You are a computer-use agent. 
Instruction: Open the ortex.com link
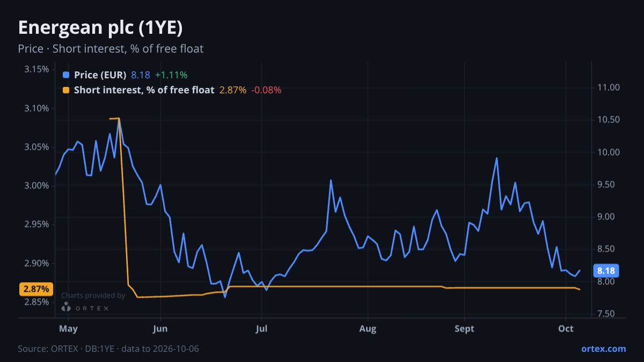pyautogui.click(x=604, y=349)
